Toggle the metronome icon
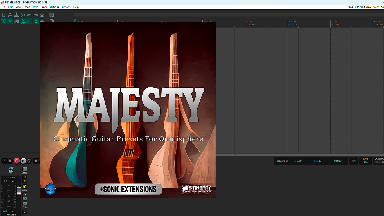This screenshot has height=216, width=384. 42,15
